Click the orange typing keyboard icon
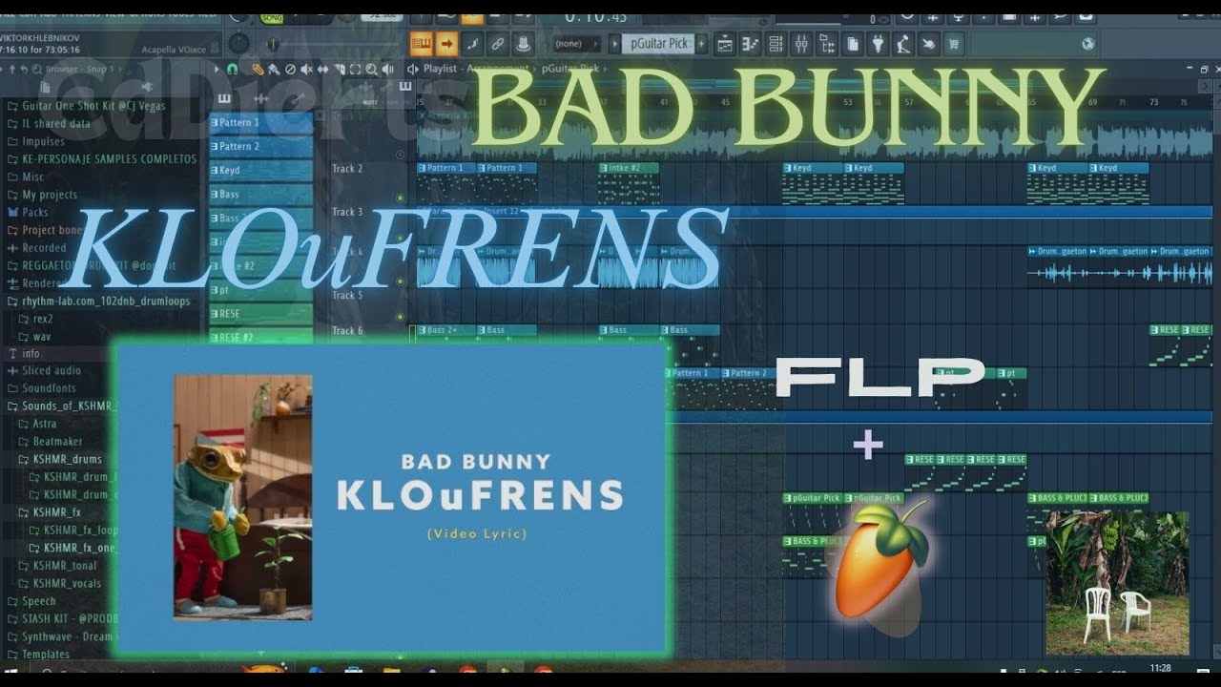This screenshot has width=1221, height=687. [422, 44]
